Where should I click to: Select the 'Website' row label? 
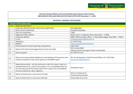(x=18, y=44)
